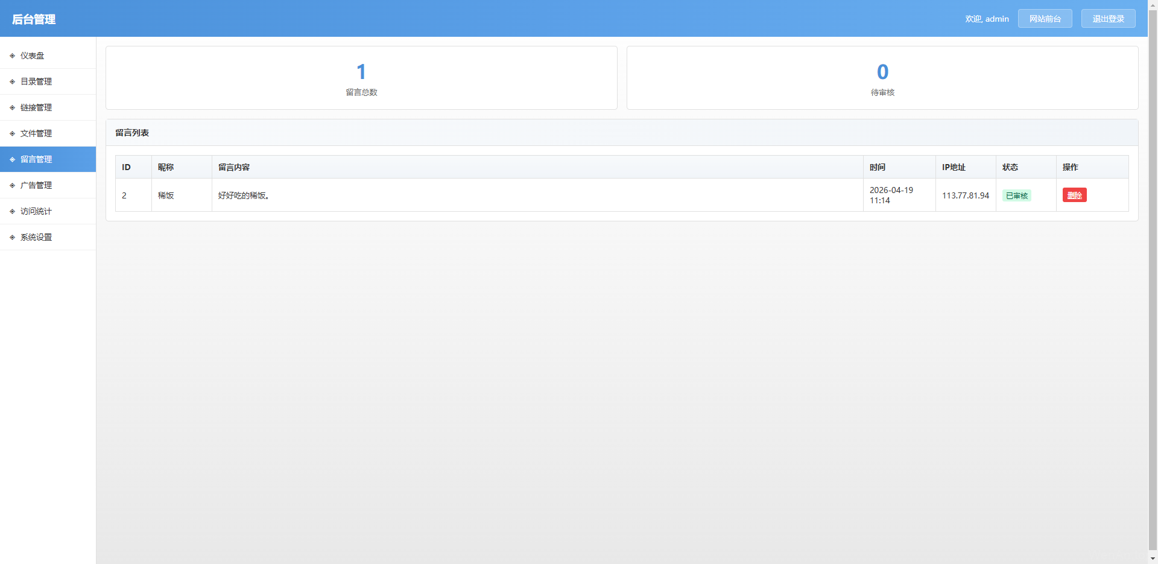
Task: Click the diamond icon beside 链接管理
Action: coord(12,107)
